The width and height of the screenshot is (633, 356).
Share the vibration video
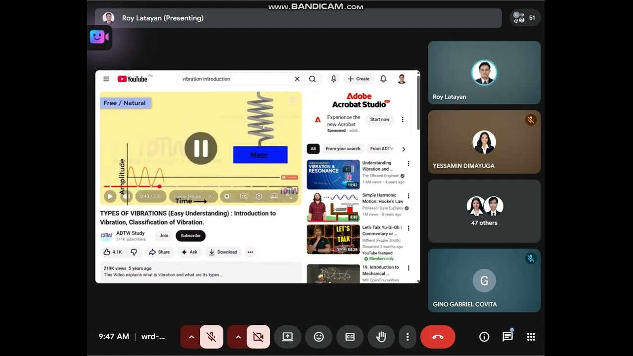click(159, 252)
